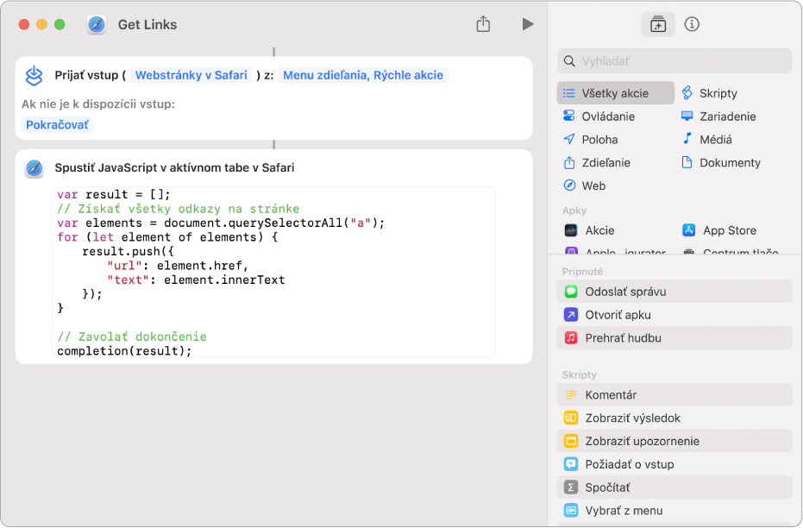Change Menu zdieľania, Rýchle akcie source
Image resolution: width=803 pixels, height=528 pixels.
(362, 75)
